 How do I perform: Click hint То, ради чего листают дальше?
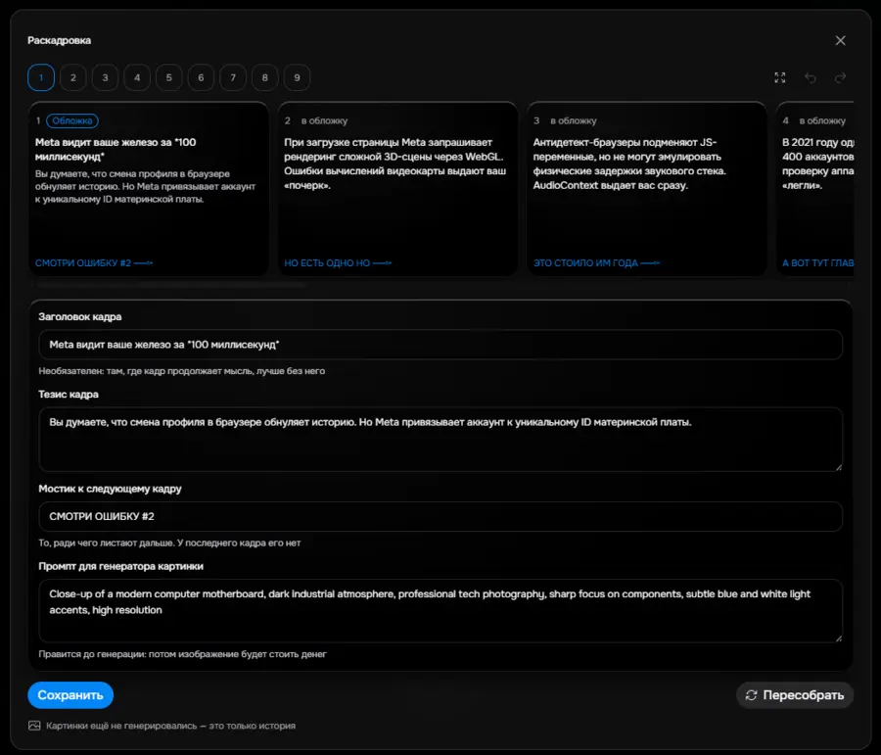(x=169, y=543)
